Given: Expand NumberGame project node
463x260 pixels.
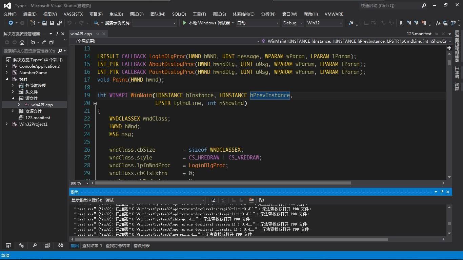Looking at the screenshot, I should (x=6, y=72).
